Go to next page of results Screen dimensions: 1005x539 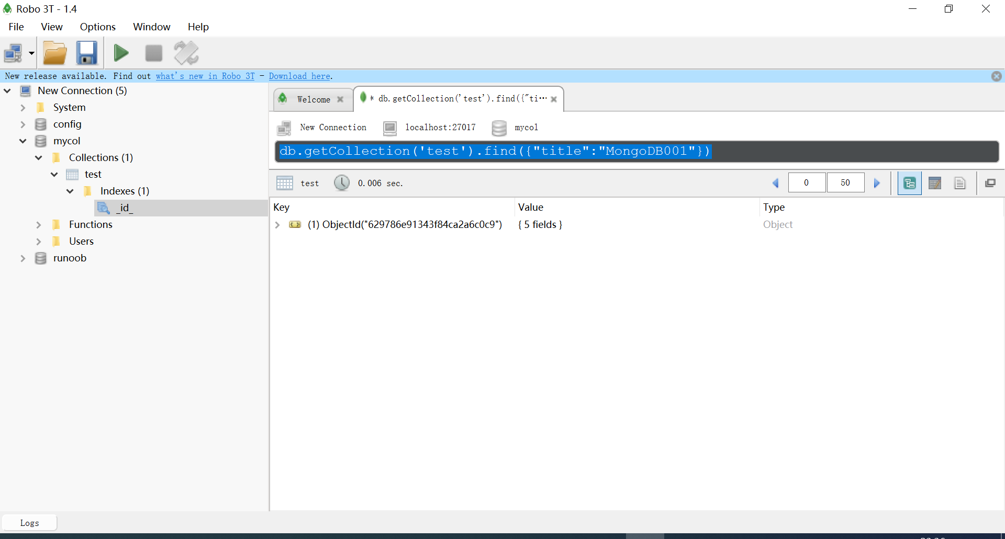pyautogui.click(x=877, y=183)
